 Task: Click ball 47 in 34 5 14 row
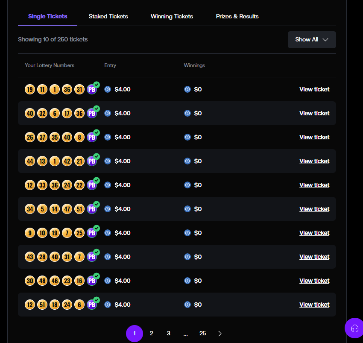tap(67, 209)
